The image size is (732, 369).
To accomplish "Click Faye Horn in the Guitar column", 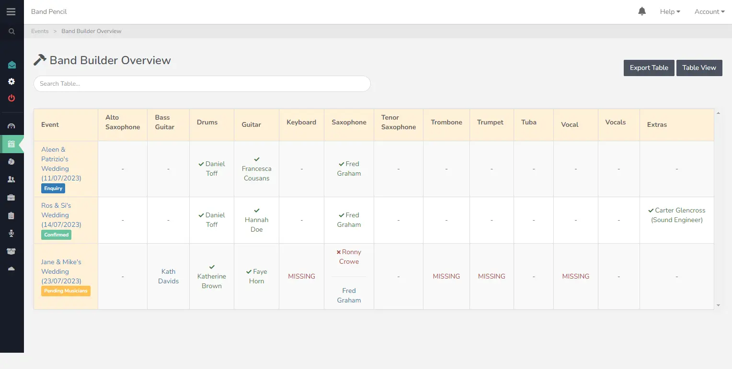I will tap(257, 276).
